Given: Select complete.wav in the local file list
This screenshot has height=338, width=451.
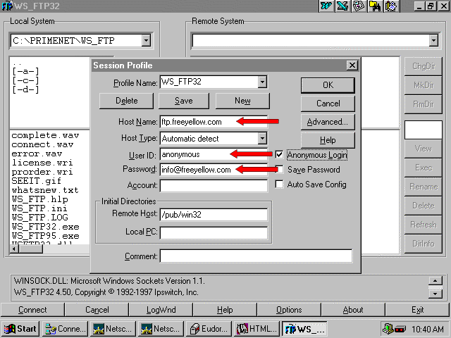Looking at the screenshot, I should click(45, 135).
